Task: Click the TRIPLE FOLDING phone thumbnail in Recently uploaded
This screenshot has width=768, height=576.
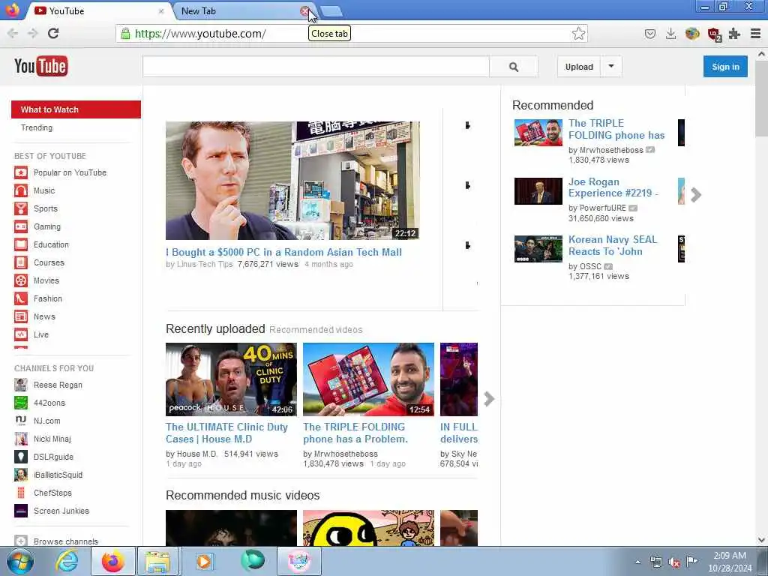Action: coord(368,379)
